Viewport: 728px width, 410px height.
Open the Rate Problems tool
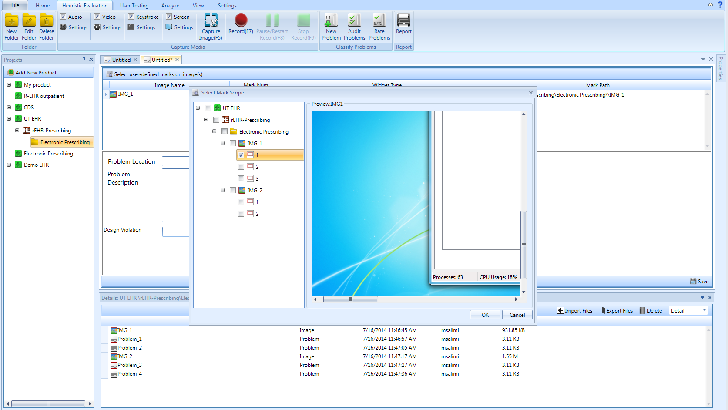(x=379, y=21)
